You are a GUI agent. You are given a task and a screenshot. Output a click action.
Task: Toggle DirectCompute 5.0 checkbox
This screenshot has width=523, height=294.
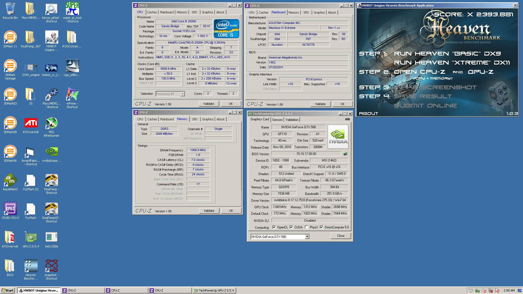click(321, 227)
